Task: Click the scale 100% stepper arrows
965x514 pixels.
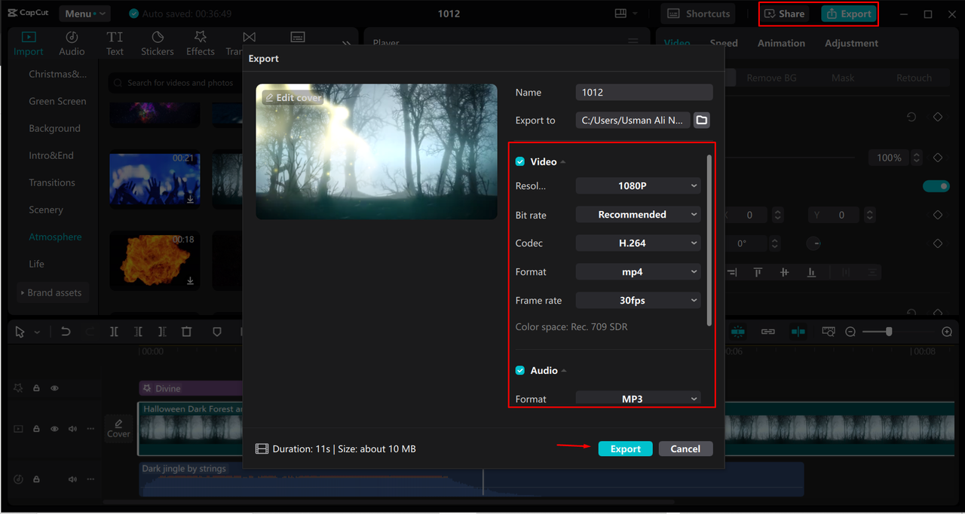Action: (917, 158)
